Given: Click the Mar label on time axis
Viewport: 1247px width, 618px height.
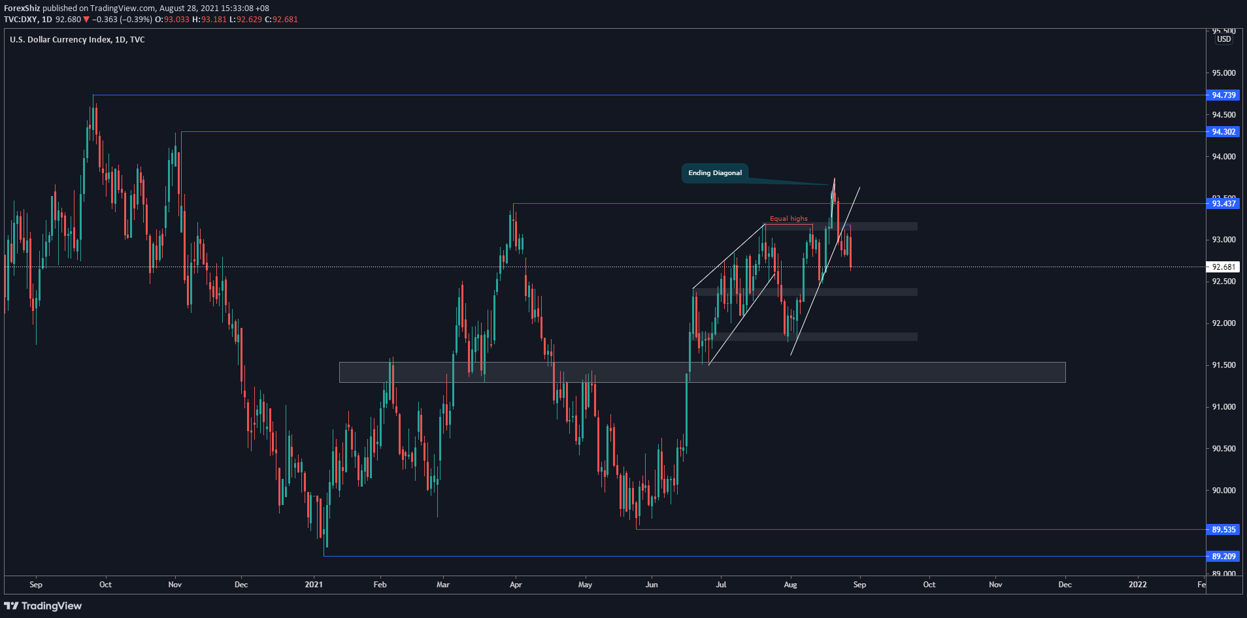Looking at the screenshot, I should click(443, 585).
